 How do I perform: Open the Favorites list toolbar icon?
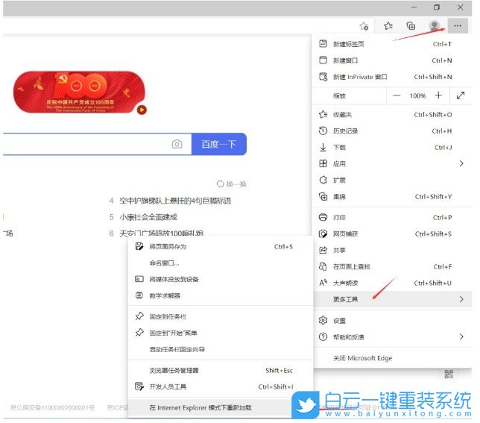coord(388,25)
